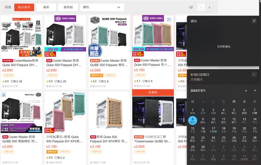This screenshot has height=165, width=261.
Task: Switch to the 最新 sort tab
Action: pos(46,7)
